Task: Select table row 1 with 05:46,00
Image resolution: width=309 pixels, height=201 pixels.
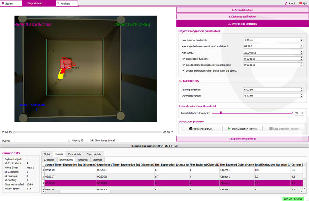Action: tap(173, 170)
